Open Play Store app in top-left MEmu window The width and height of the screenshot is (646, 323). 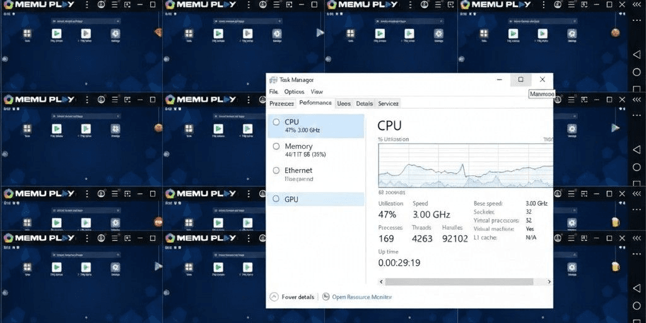pyautogui.click(x=56, y=34)
